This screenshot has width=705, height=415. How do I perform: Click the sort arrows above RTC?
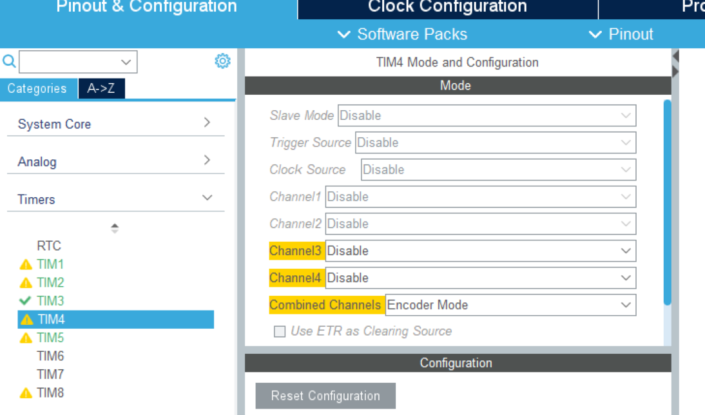(115, 228)
